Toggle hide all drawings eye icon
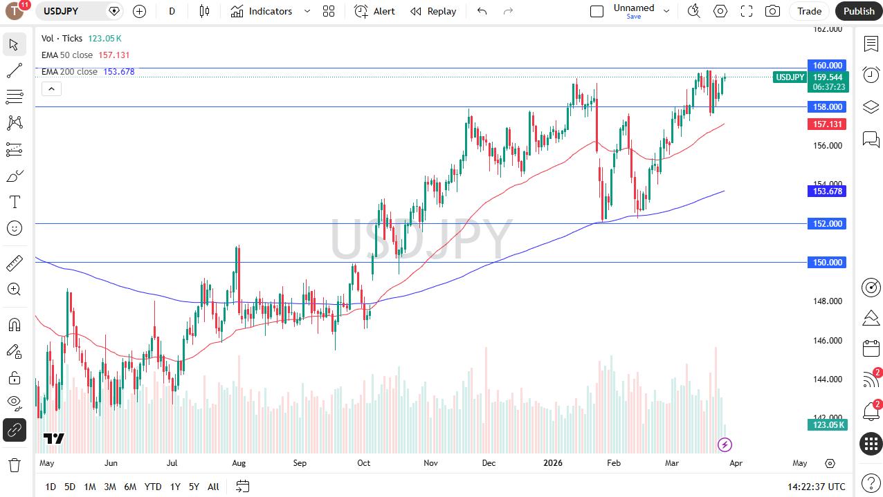Screen dimensions: 883x497 (x=15, y=403)
